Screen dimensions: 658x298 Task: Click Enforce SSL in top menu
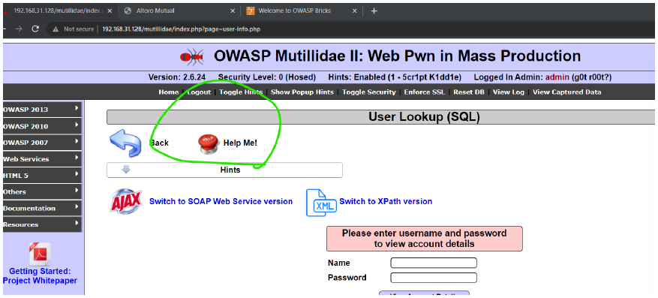[424, 92]
